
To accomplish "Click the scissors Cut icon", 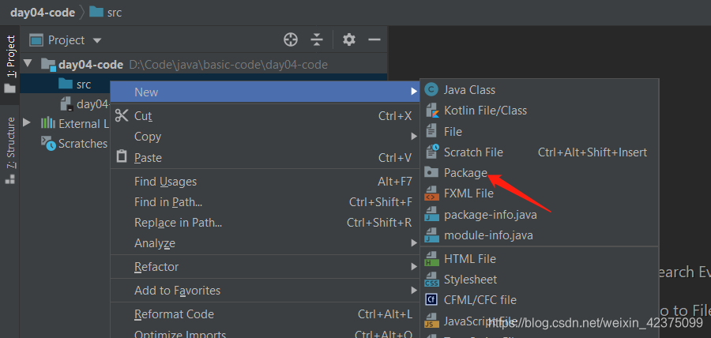I will (122, 115).
